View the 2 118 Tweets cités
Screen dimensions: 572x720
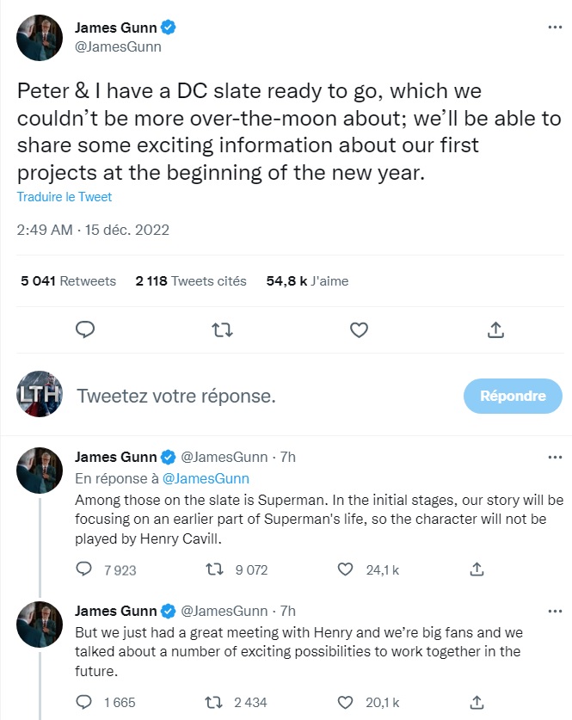point(191,280)
